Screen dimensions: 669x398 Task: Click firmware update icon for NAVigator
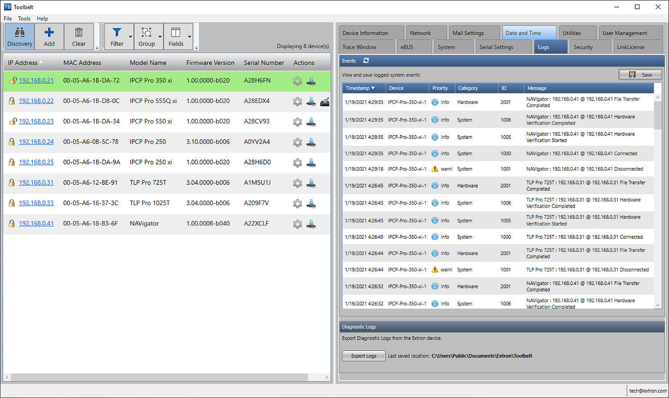[x=311, y=224]
